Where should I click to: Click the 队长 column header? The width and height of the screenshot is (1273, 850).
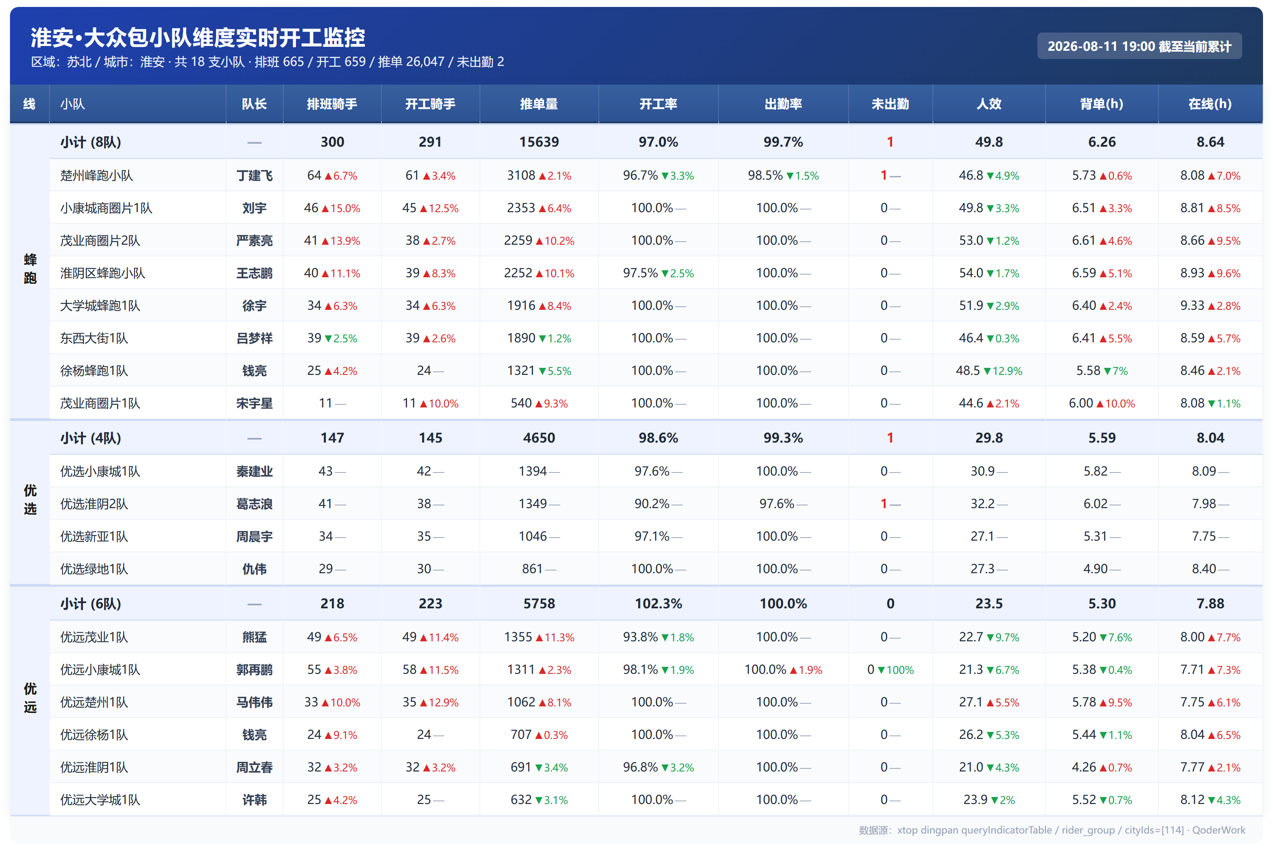click(x=254, y=104)
